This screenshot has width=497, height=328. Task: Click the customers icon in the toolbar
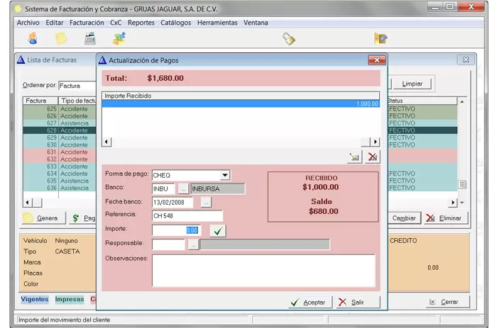click(x=32, y=38)
